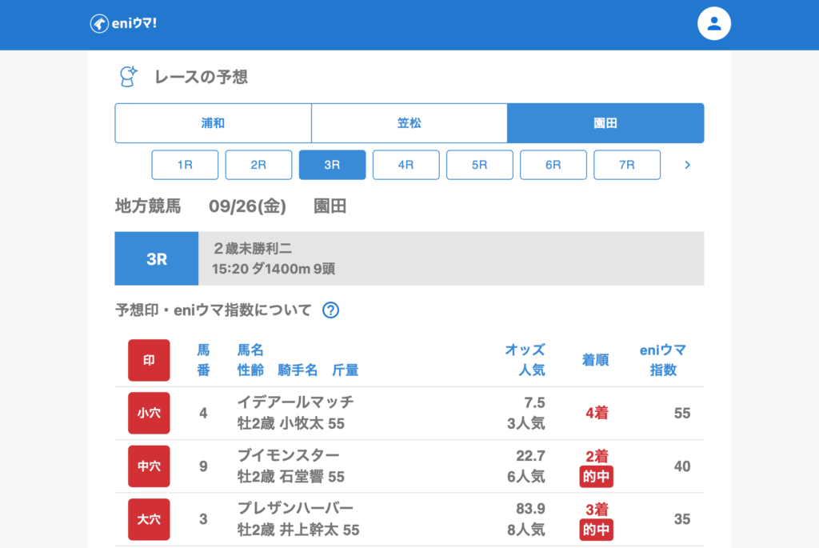The height and width of the screenshot is (548, 819).
Task: Select the 中穴 badge for horse 9
Action: (149, 466)
